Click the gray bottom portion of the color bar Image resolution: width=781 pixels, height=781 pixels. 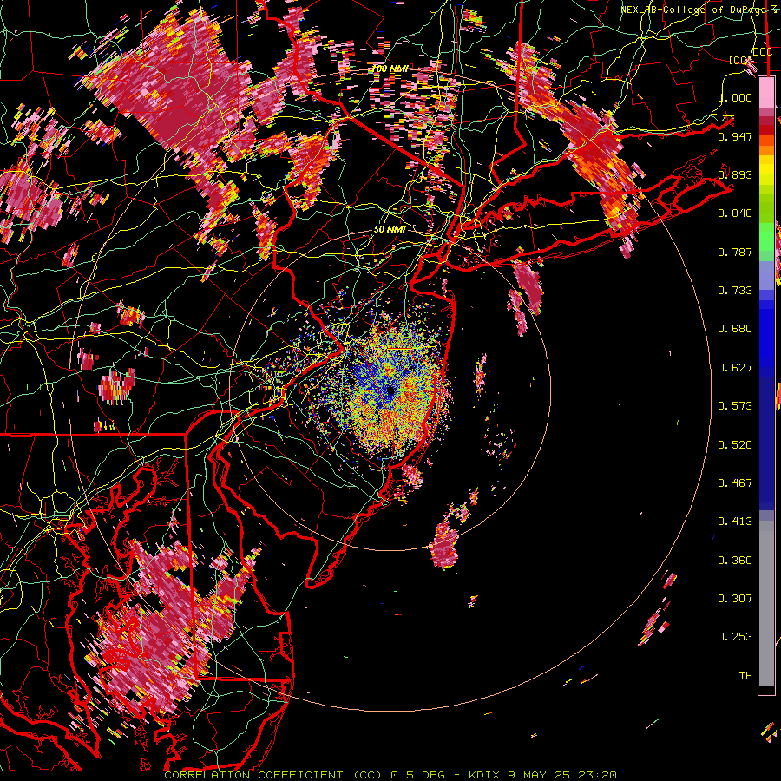tap(766, 603)
